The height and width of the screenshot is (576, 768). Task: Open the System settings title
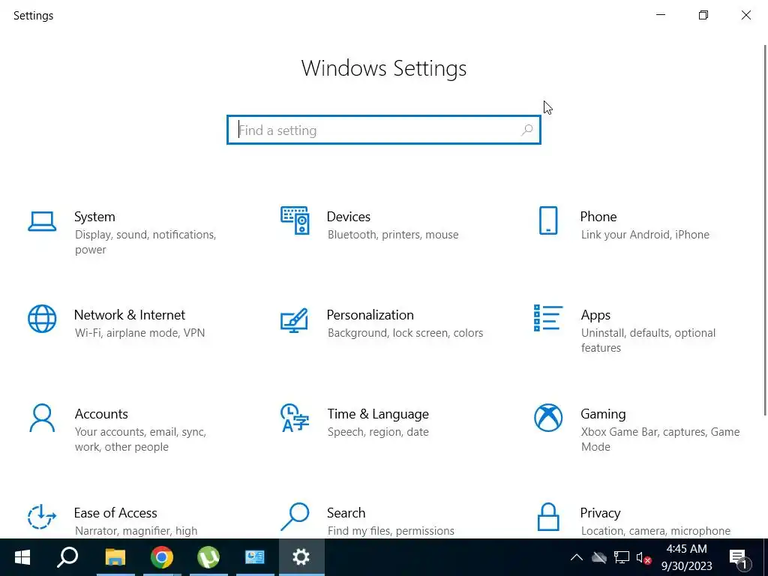[94, 217]
